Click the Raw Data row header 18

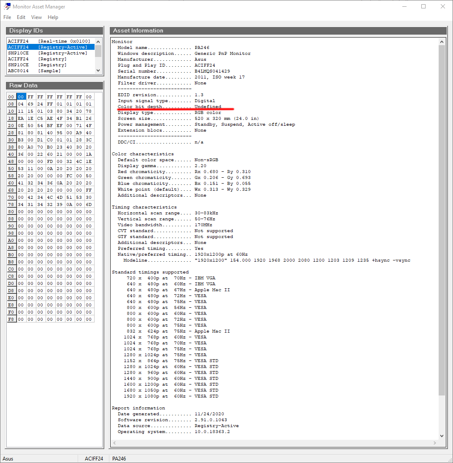[x=11, y=119]
